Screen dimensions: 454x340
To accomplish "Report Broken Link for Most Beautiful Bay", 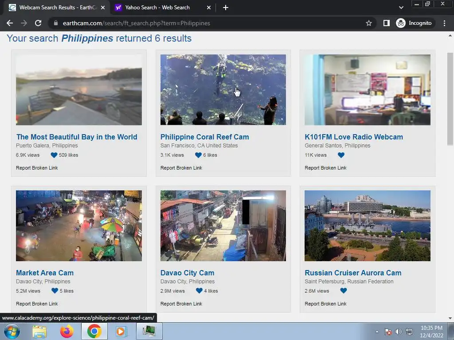I will pyautogui.click(x=37, y=168).
